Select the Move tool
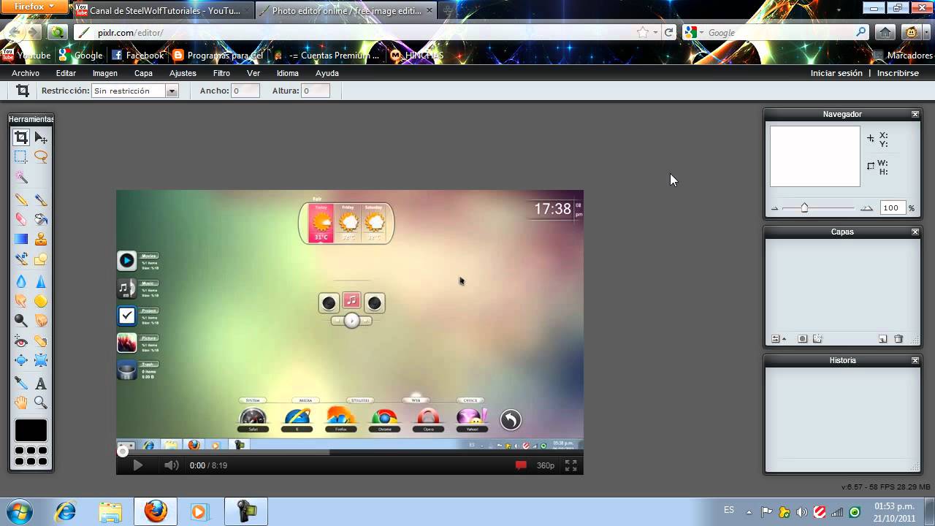The height and width of the screenshot is (526, 935). point(41,137)
